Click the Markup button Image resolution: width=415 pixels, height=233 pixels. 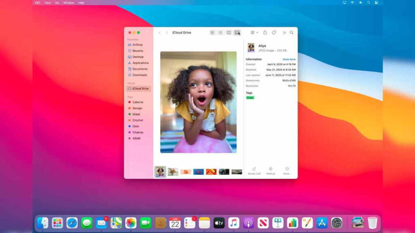[271, 171]
